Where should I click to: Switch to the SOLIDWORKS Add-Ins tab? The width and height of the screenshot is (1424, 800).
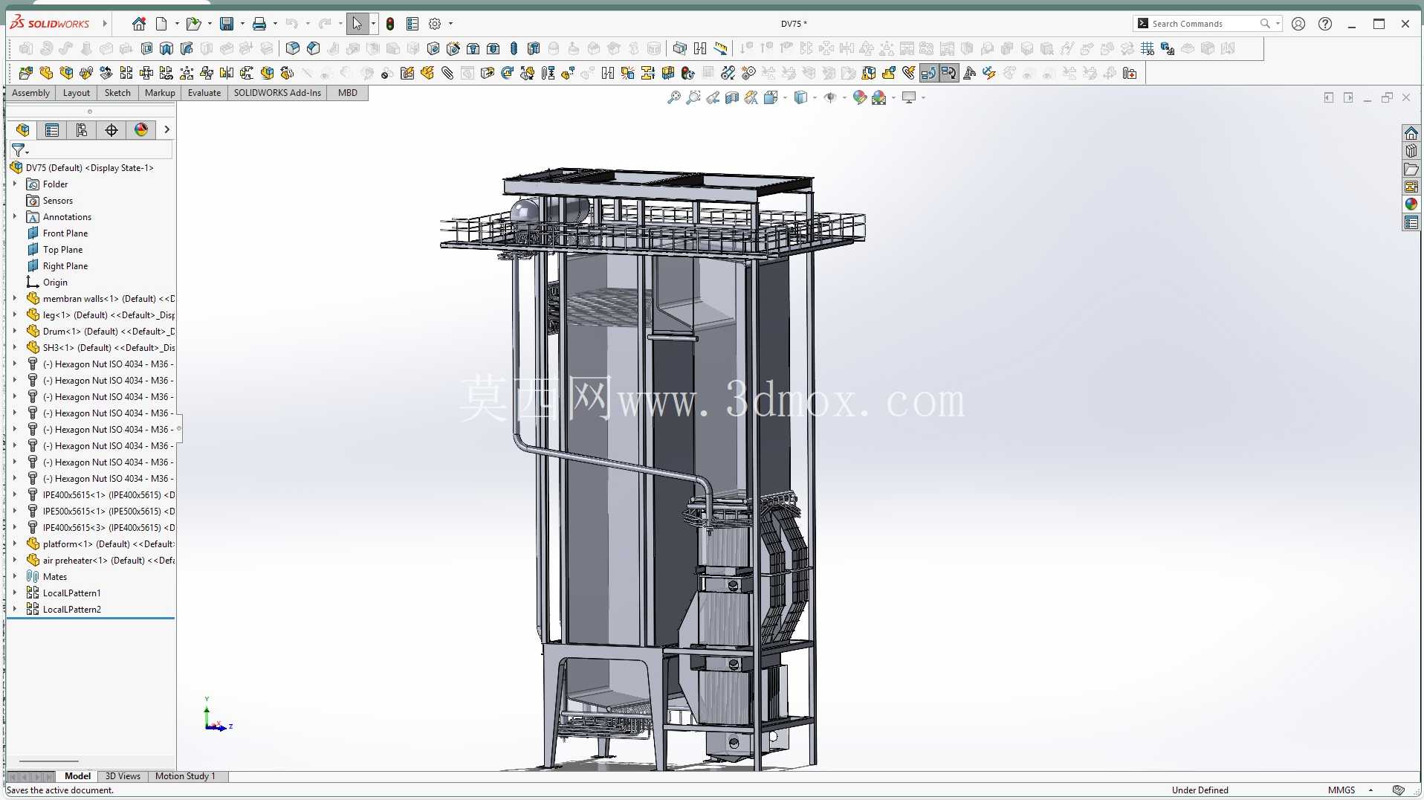pyautogui.click(x=277, y=93)
